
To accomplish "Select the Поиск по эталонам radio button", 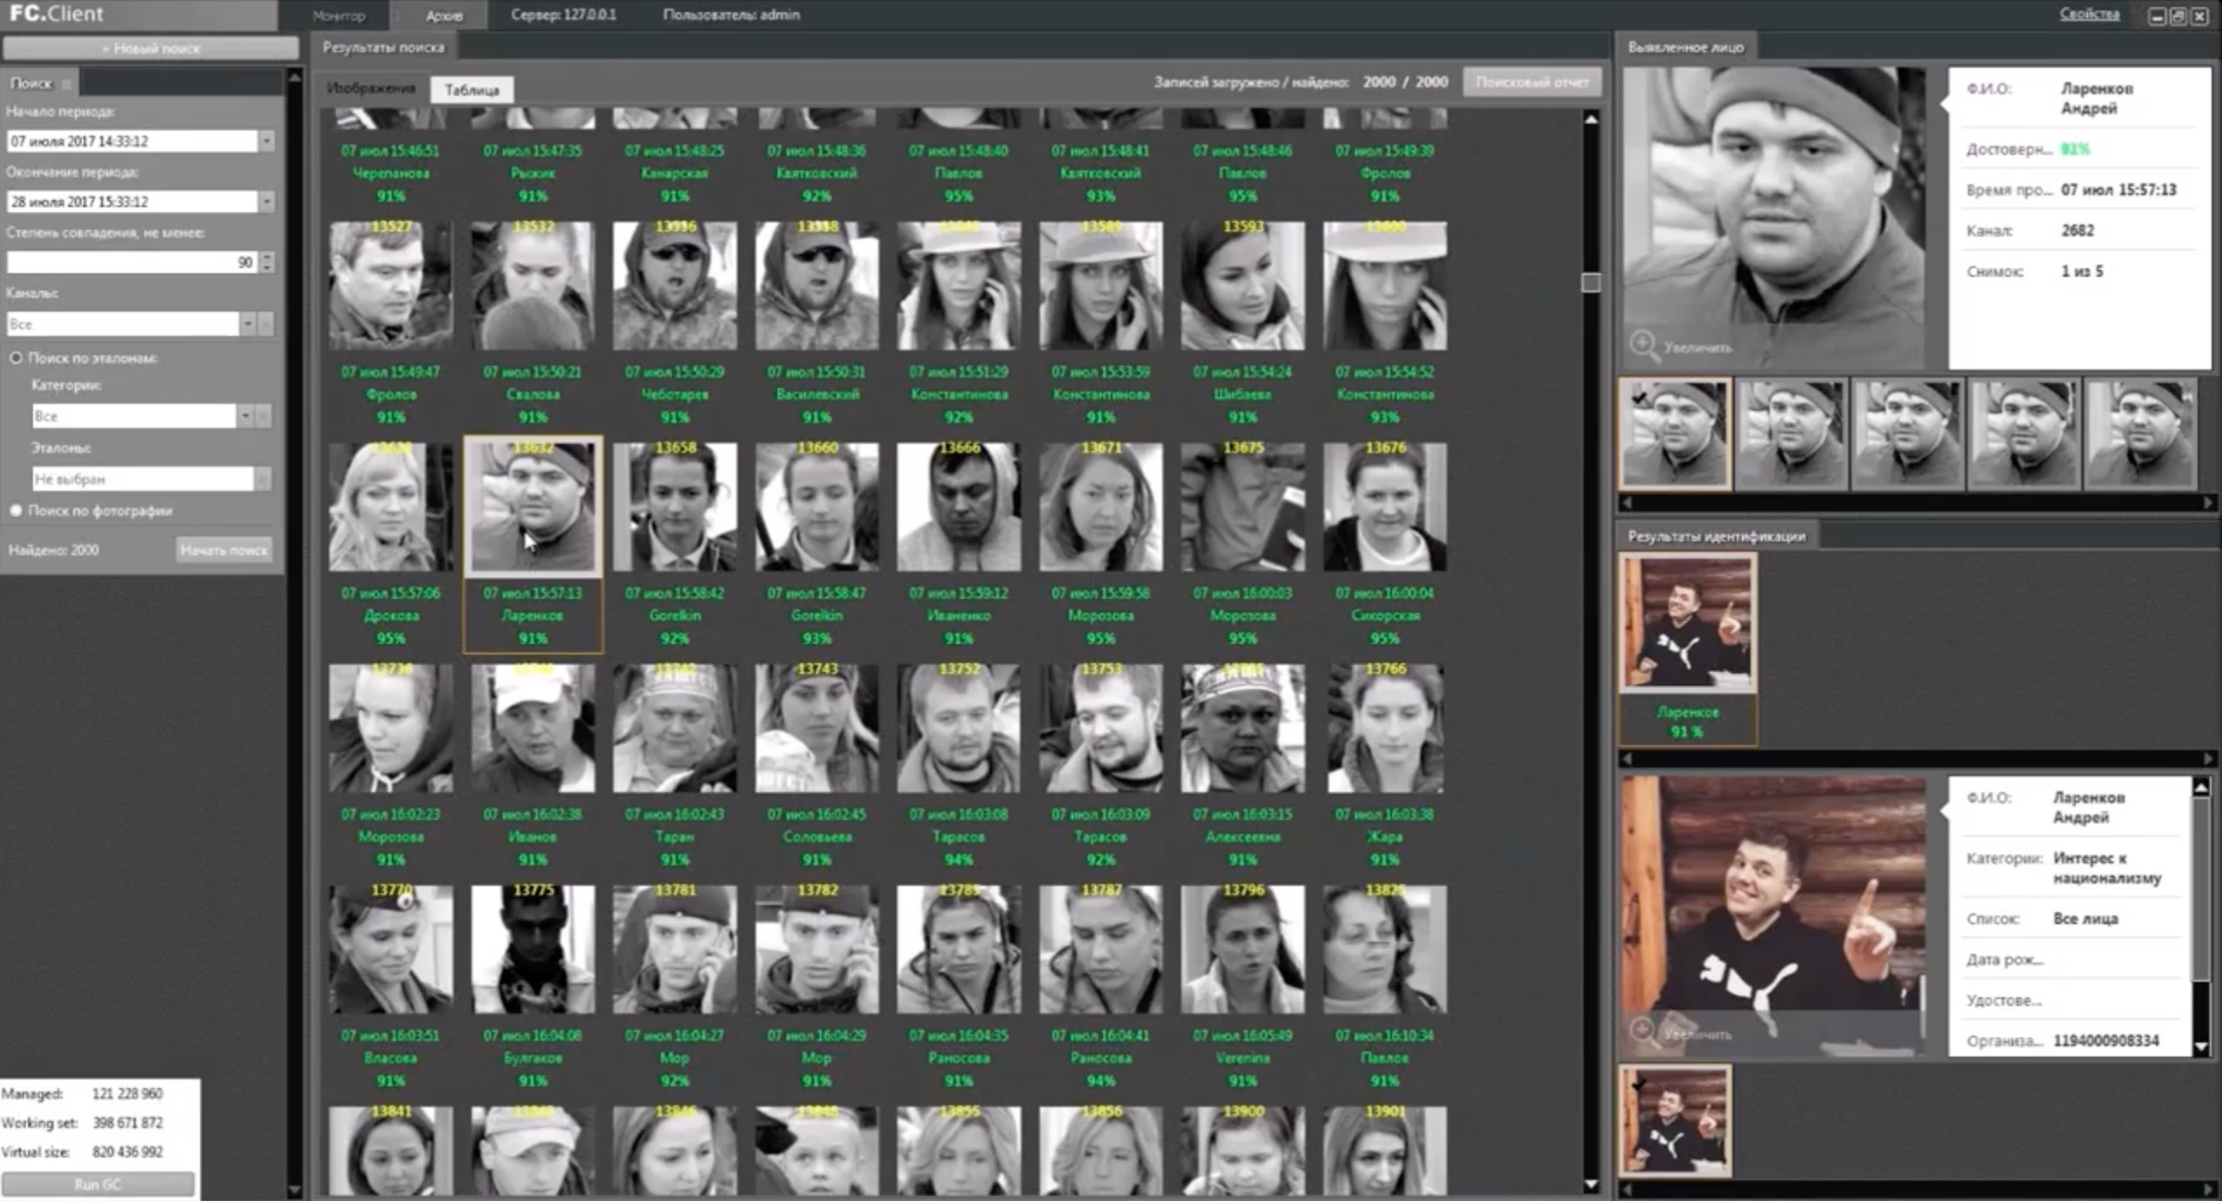I will [16, 358].
